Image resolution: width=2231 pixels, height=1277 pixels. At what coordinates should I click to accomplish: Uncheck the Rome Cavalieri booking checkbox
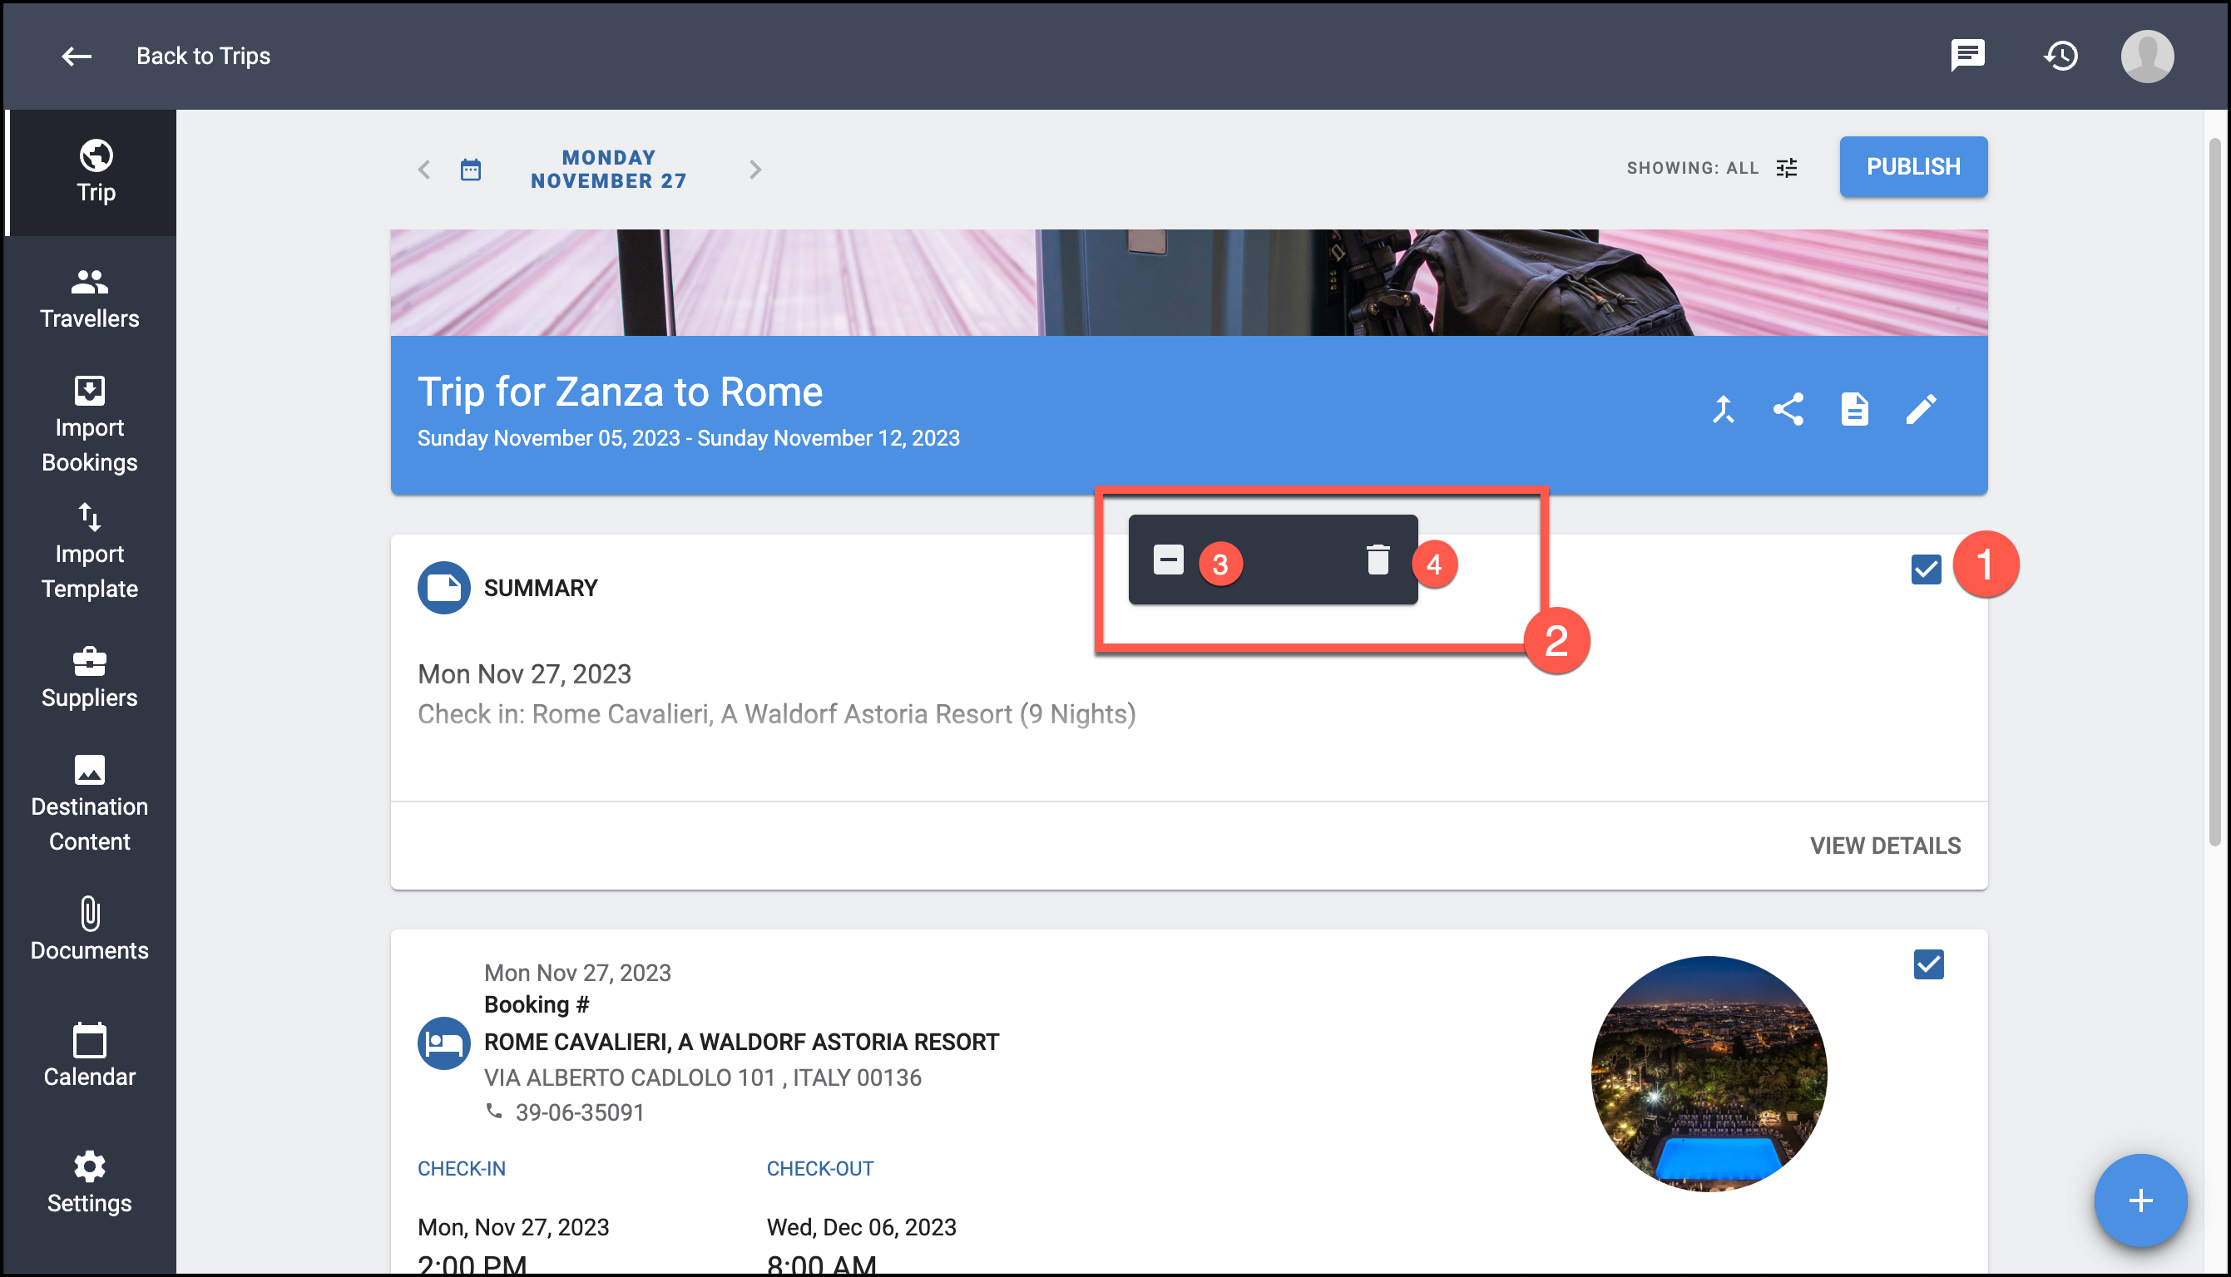click(x=1927, y=964)
